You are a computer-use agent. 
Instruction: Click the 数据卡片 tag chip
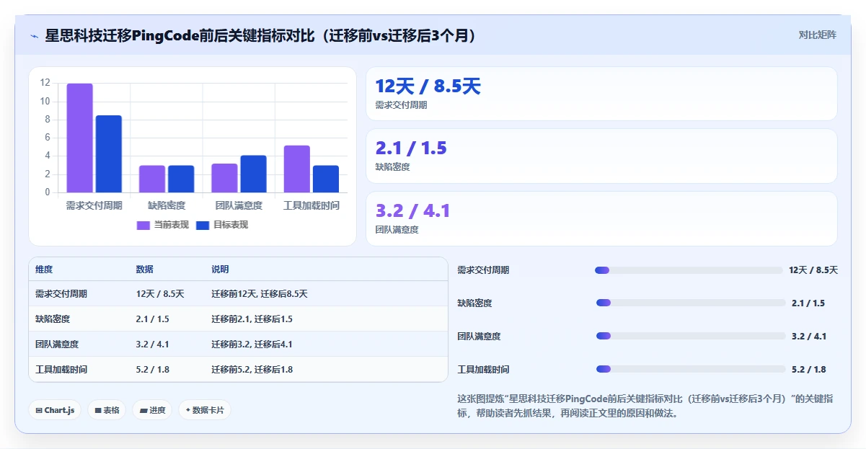coord(205,410)
